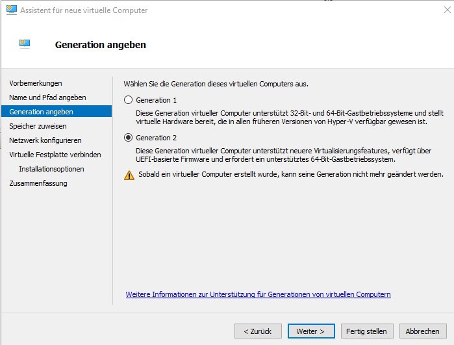The height and width of the screenshot is (345, 454).
Task: Open the link about generation support information
Action: [258, 294]
